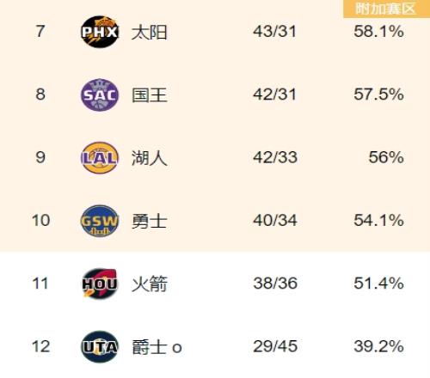This screenshot has width=430, height=378.
Task: Select the 43/31 record for Suns
Action: [x=274, y=32]
